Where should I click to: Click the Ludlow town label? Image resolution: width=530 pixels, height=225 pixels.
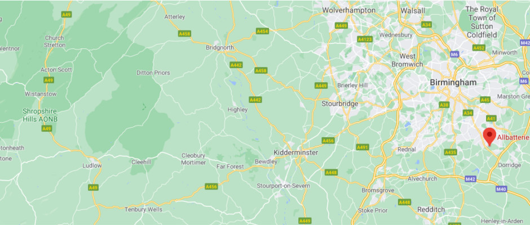(92, 165)
